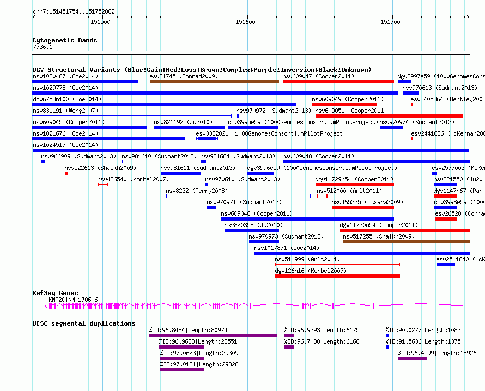This screenshot has height=391, width=485.
Task: Click nsv609045 (Cooper2011) label
Action: pos(69,122)
